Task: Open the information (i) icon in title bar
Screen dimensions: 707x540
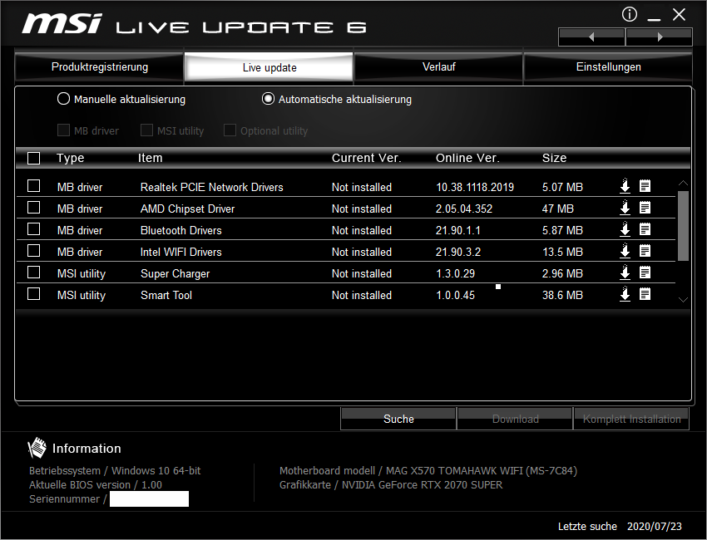Action: pyautogui.click(x=630, y=14)
